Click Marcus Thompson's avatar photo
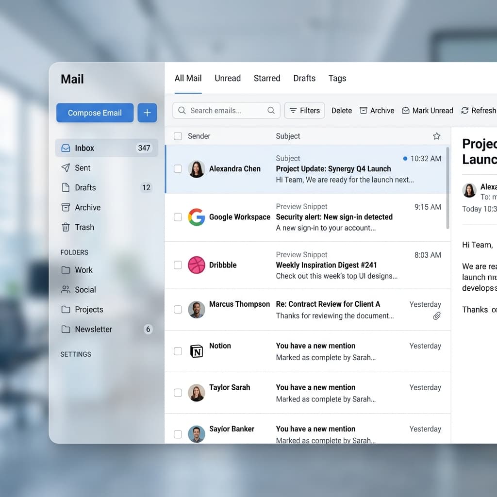This screenshot has width=497, height=497. pos(197,310)
